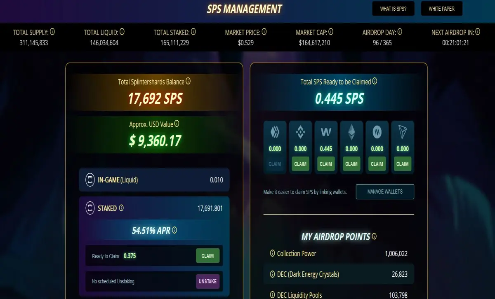Image resolution: width=495 pixels, height=299 pixels.
Task: Claim SPS under the Steem wallet
Action: click(377, 164)
